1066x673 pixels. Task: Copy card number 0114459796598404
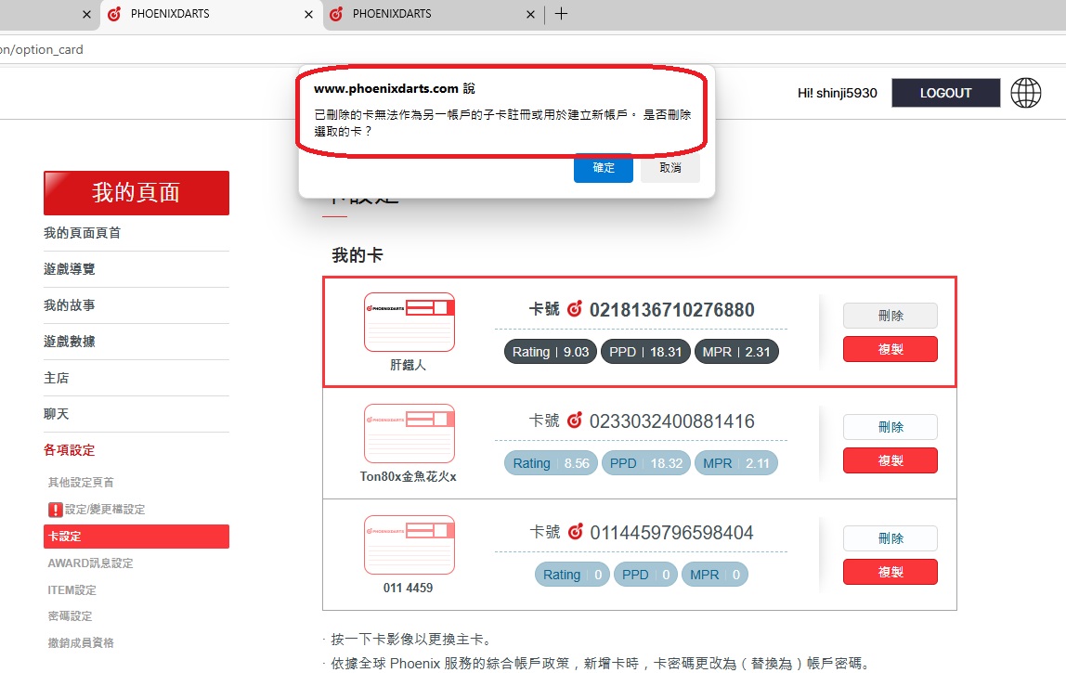click(x=890, y=573)
